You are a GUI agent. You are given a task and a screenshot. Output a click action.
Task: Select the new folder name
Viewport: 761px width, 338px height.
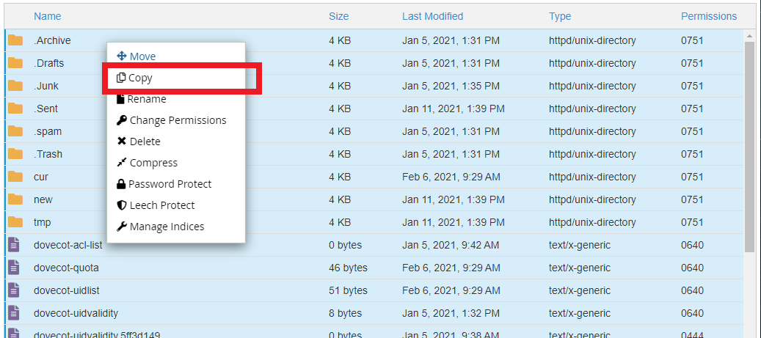click(x=43, y=199)
